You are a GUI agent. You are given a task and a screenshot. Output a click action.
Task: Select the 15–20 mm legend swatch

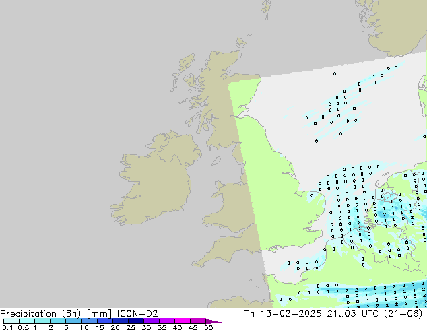coord(104,321)
